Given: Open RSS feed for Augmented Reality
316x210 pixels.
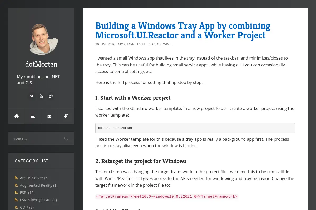Looking at the screenshot, I should coord(16,185).
